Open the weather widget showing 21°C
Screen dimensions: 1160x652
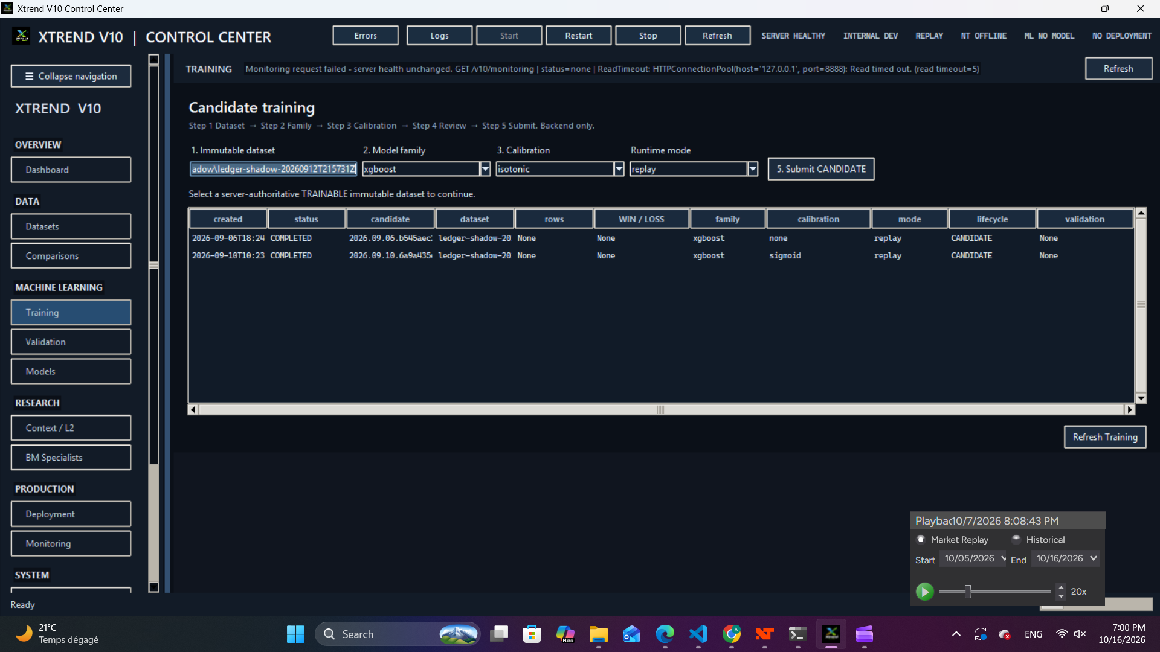point(57,634)
